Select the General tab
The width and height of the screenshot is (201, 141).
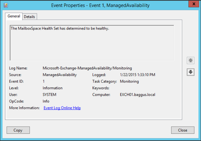14,16
